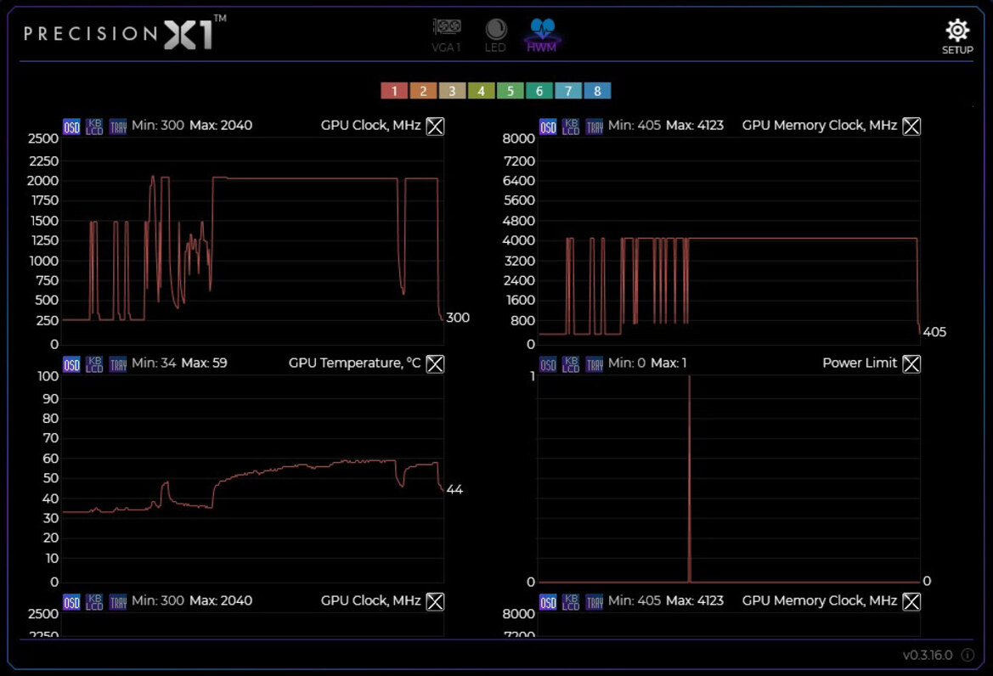Choose the olive number 4 box
Screen dimensions: 993x676
pyautogui.click(x=482, y=91)
